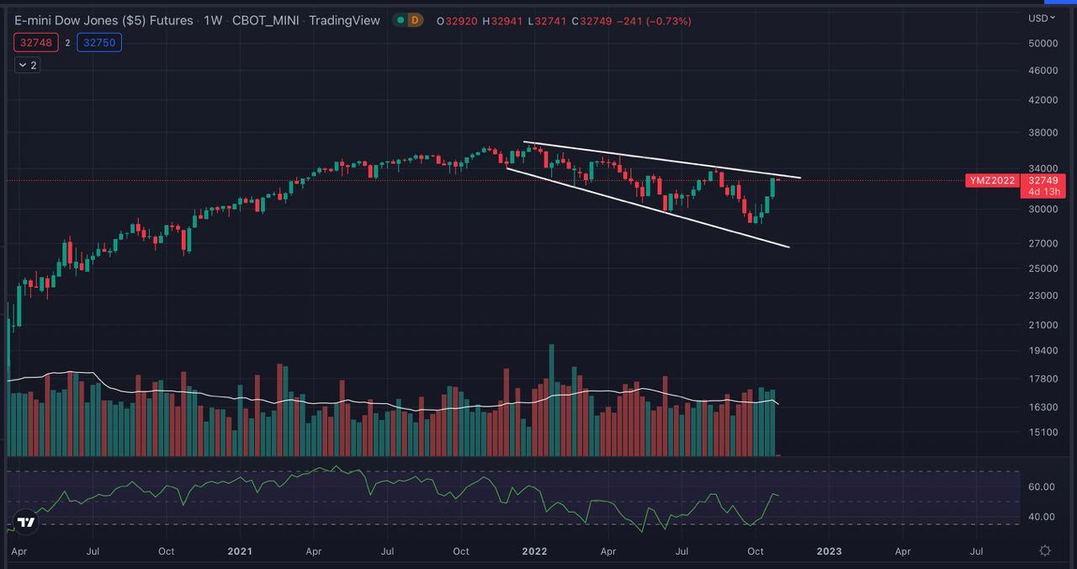
Task: Click the 4d 13h countdown label
Action: tap(1043, 191)
